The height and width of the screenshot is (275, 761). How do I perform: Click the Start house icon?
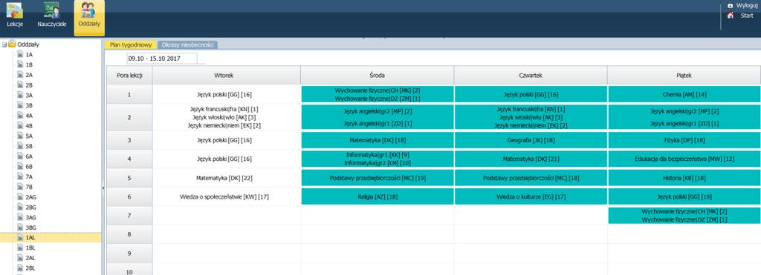click(730, 16)
